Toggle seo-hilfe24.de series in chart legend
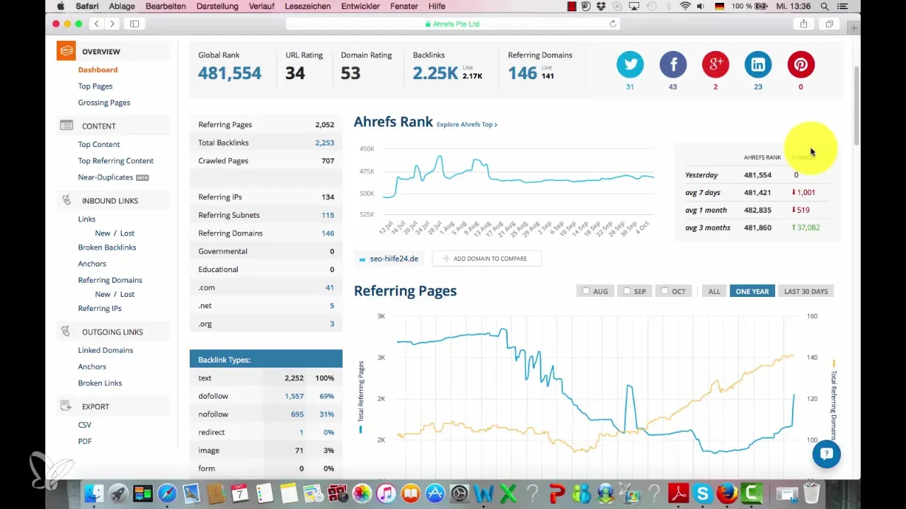 pos(389,259)
